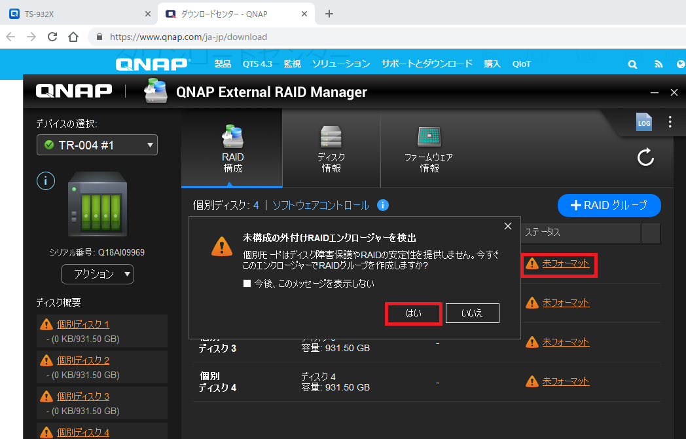The height and width of the screenshot is (439, 686).
Task: Go to the browser home page
Action: coord(73,37)
